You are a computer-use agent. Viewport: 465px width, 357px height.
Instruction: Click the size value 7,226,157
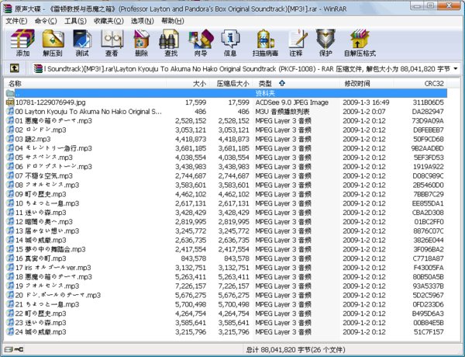(x=191, y=286)
